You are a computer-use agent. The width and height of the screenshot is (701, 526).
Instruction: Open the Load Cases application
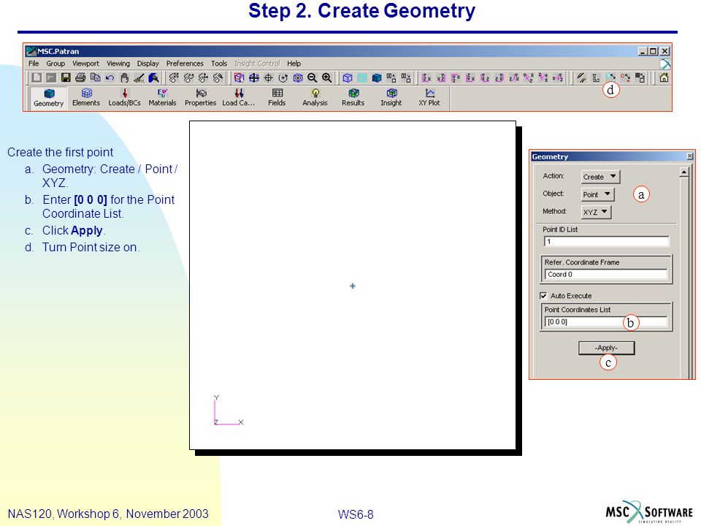point(238,97)
